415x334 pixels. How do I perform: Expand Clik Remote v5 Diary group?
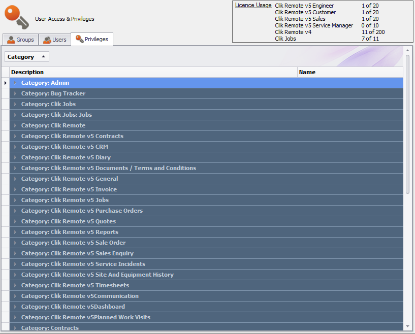click(x=15, y=157)
